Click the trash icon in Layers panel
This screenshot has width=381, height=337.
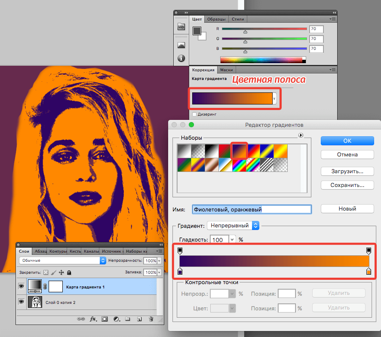tap(151, 319)
